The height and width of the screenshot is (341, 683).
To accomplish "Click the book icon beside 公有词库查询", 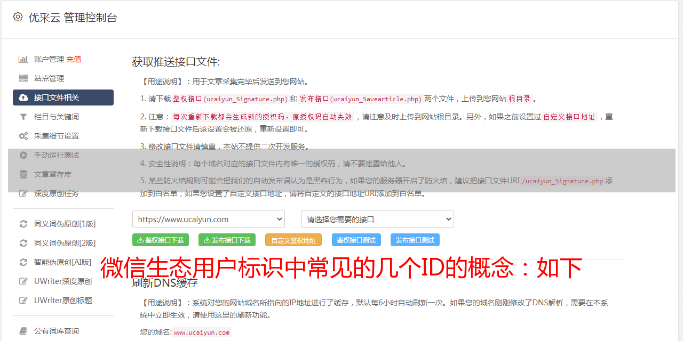I will [23, 331].
